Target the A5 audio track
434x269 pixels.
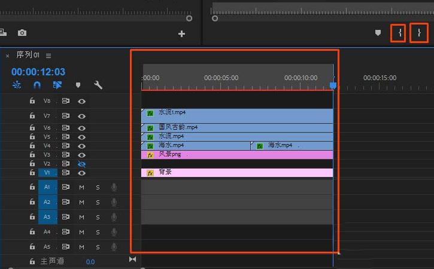pos(48,247)
